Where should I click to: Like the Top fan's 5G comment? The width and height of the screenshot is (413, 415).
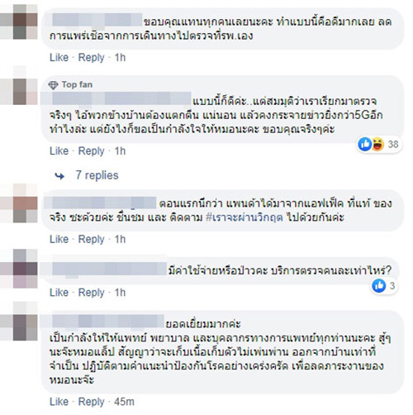[59, 151]
